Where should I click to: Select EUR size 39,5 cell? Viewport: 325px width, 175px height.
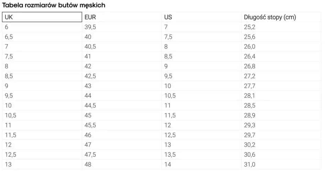122,27
